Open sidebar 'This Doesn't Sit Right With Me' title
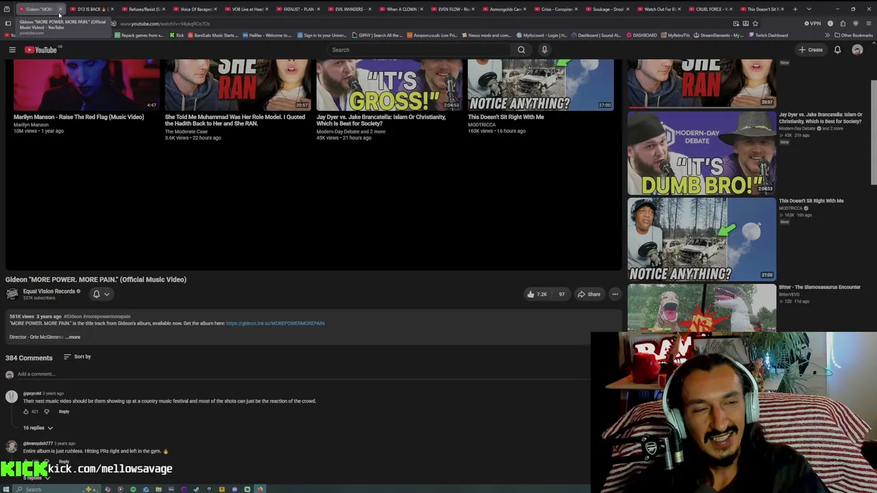Viewport: 877px width, 493px height. 811,201
